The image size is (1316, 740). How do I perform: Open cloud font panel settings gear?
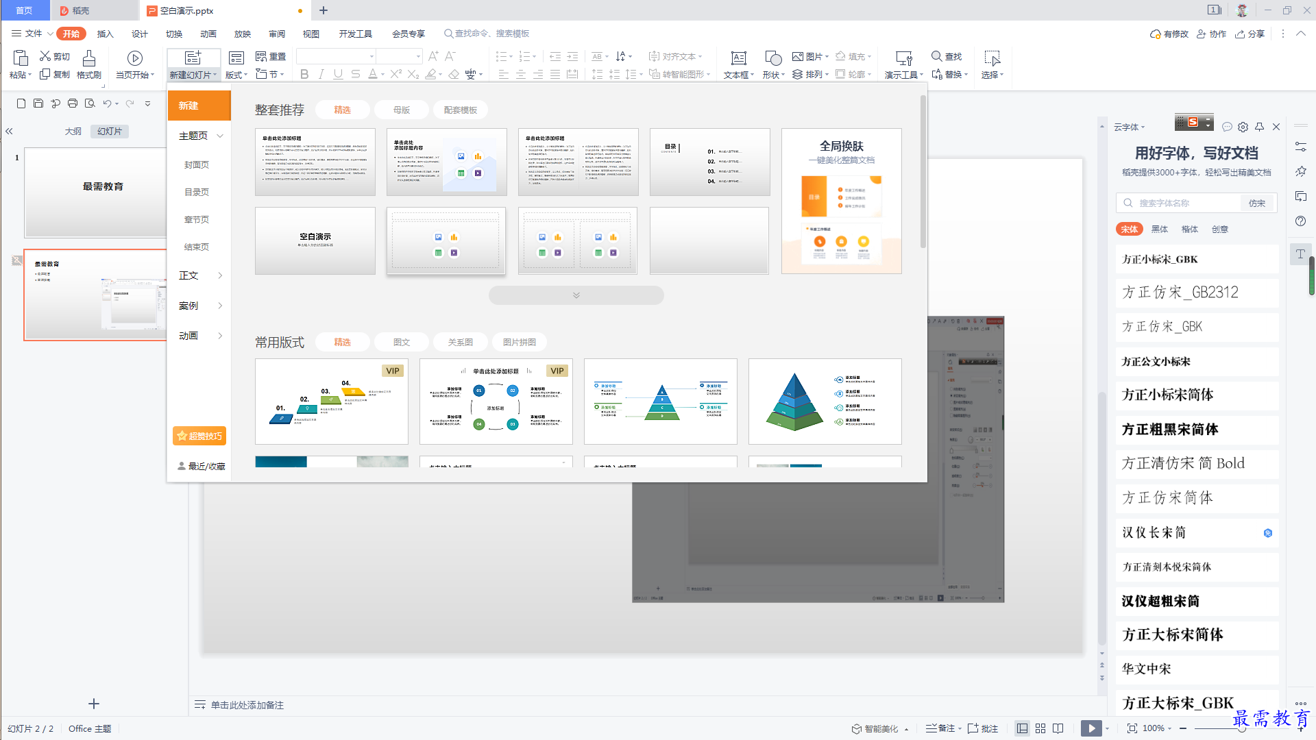[1243, 127]
